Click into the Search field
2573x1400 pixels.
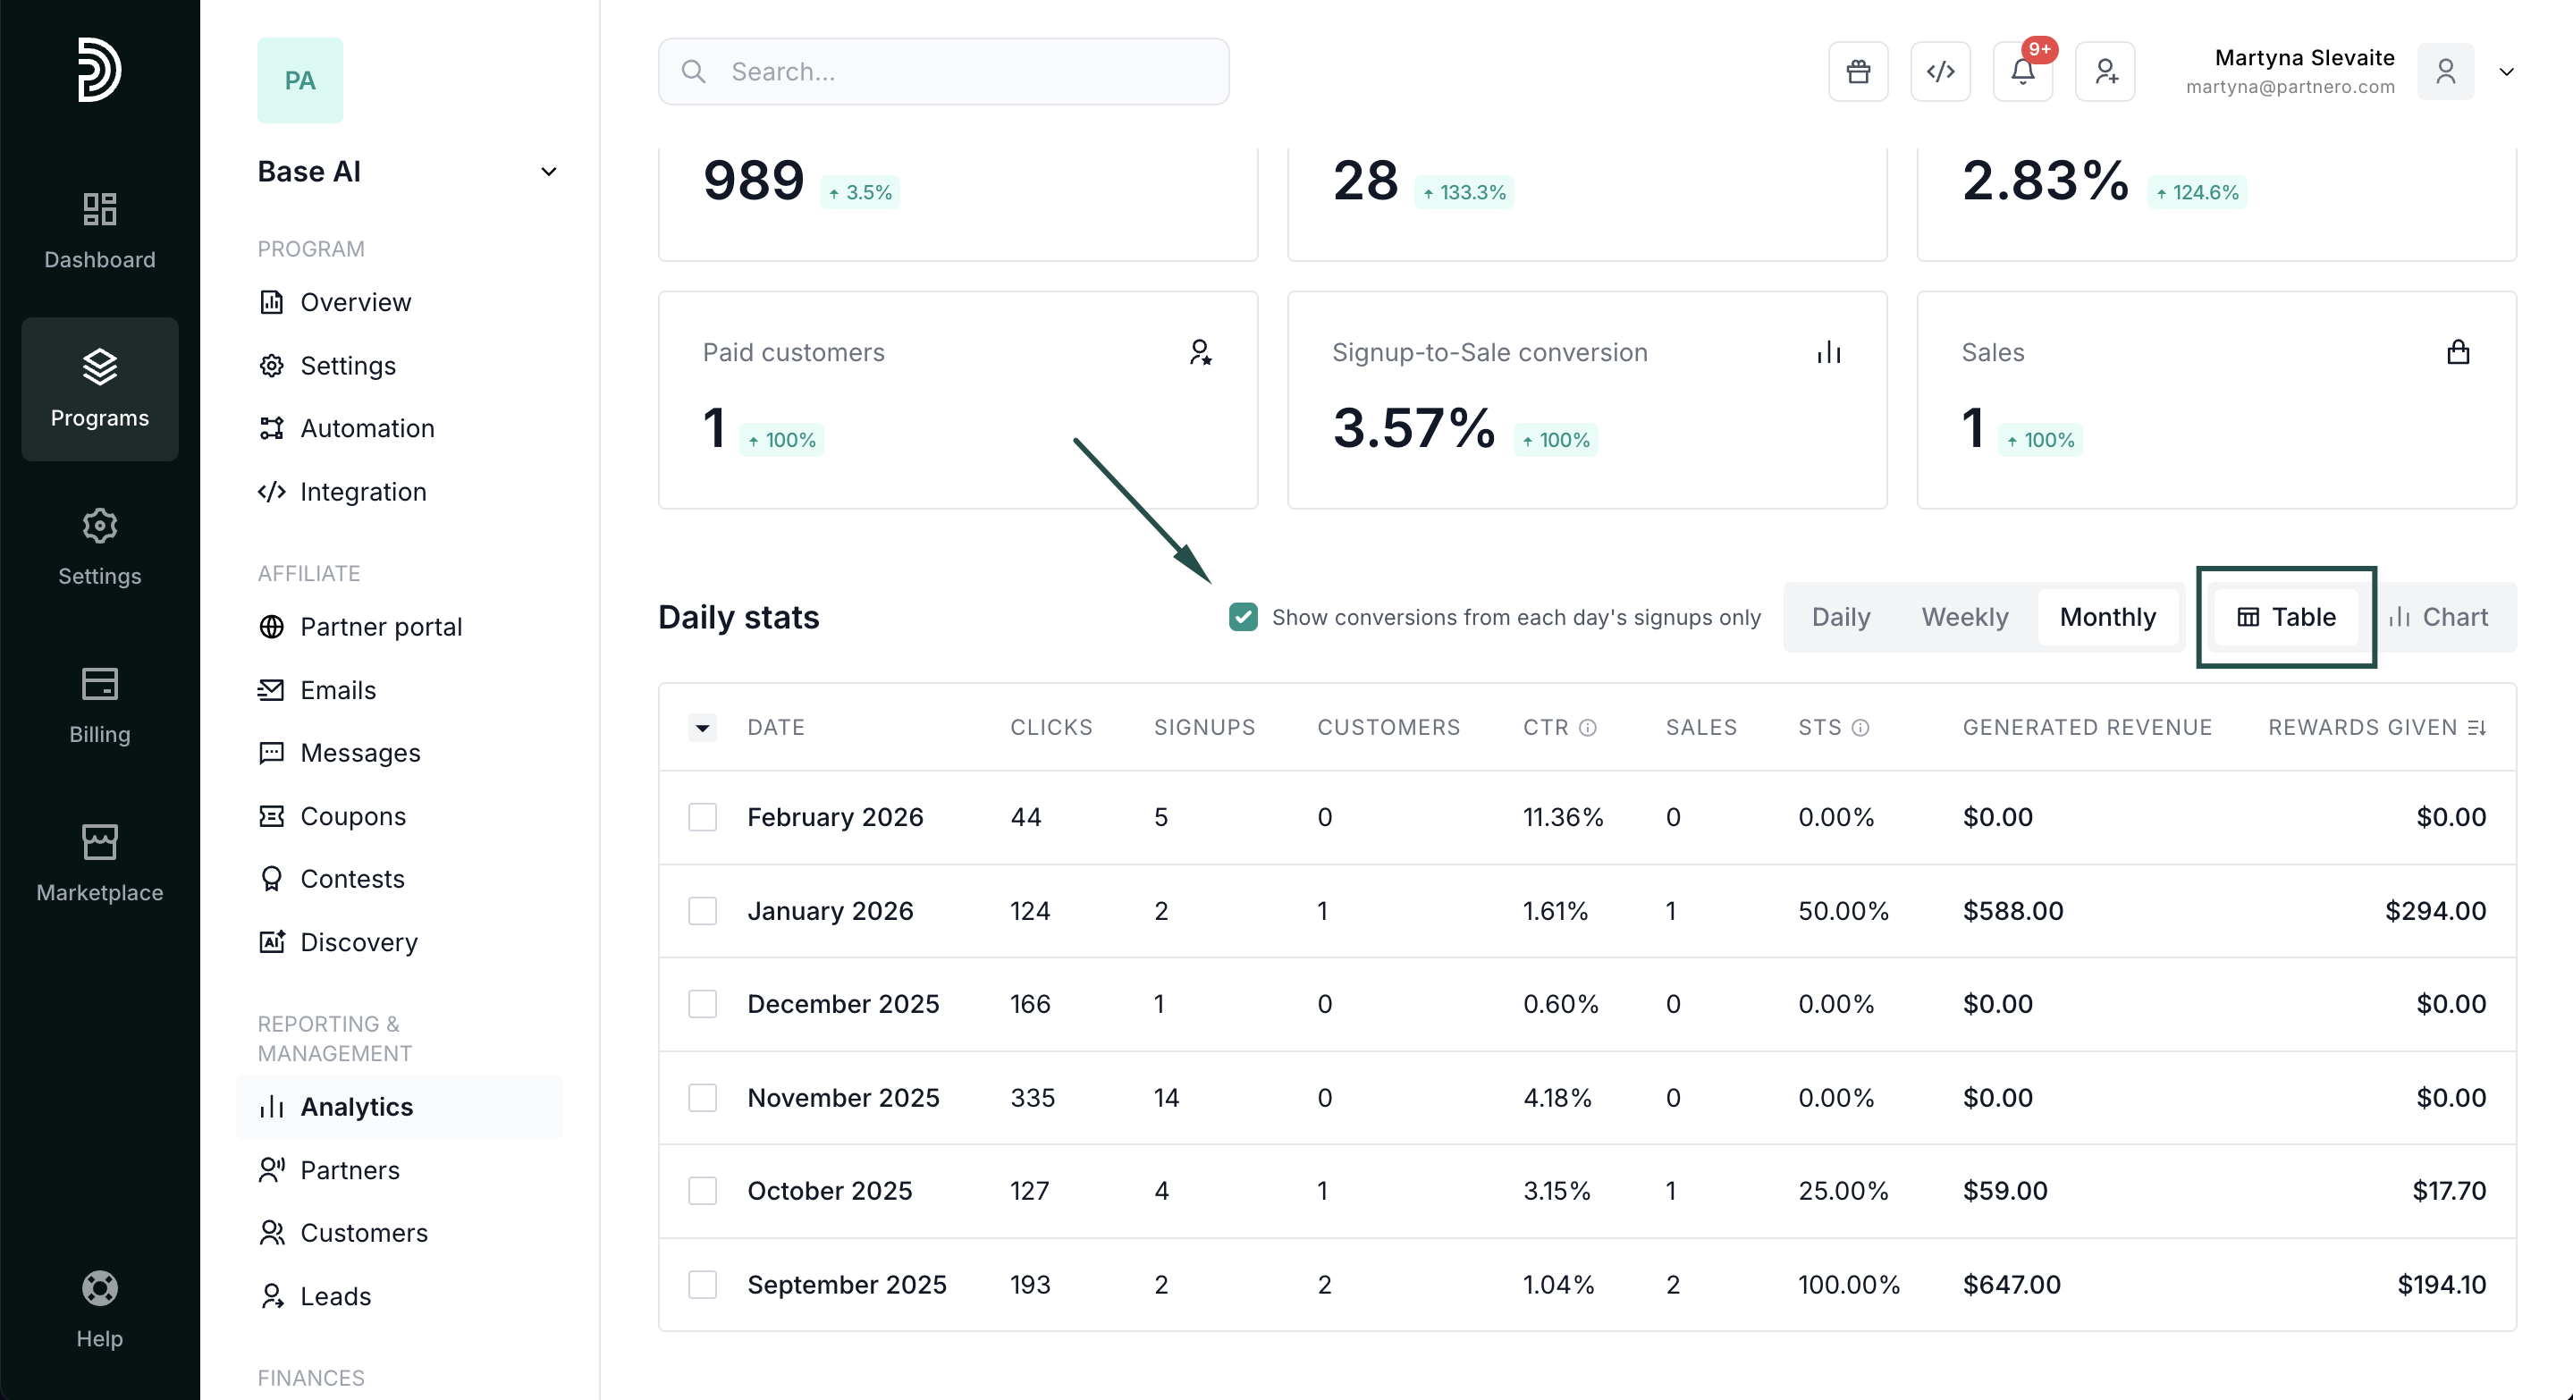point(943,72)
